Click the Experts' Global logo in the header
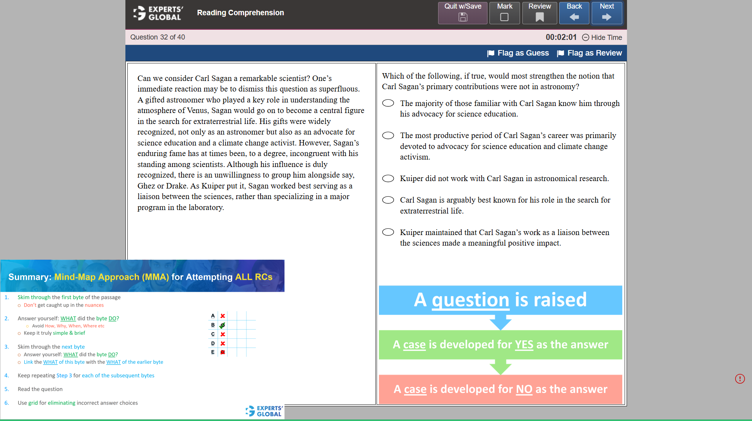Screen dimensions: 752x422 click(156, 13)
